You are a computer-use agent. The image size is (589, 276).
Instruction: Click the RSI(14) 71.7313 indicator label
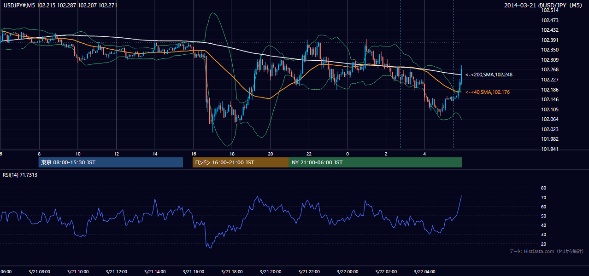tap(20, 175)
